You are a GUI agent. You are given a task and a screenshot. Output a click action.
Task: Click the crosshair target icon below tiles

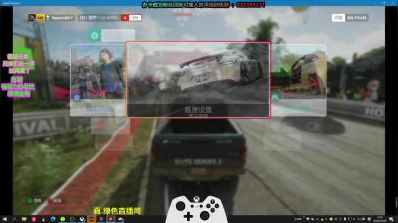pyautogui.click(x=275, y=126)
